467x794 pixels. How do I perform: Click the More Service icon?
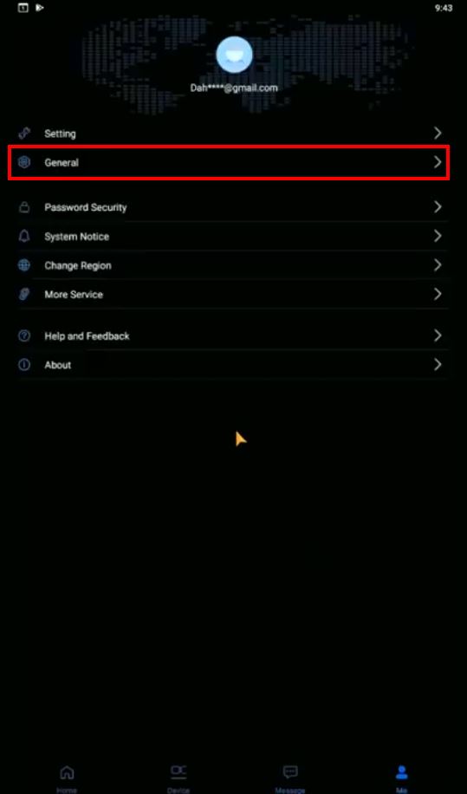[x=23, y=294]
